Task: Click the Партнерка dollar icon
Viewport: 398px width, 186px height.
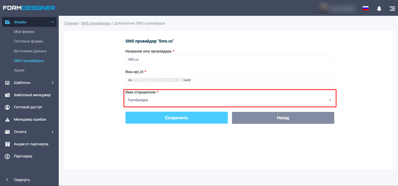Action: (7, 156)
